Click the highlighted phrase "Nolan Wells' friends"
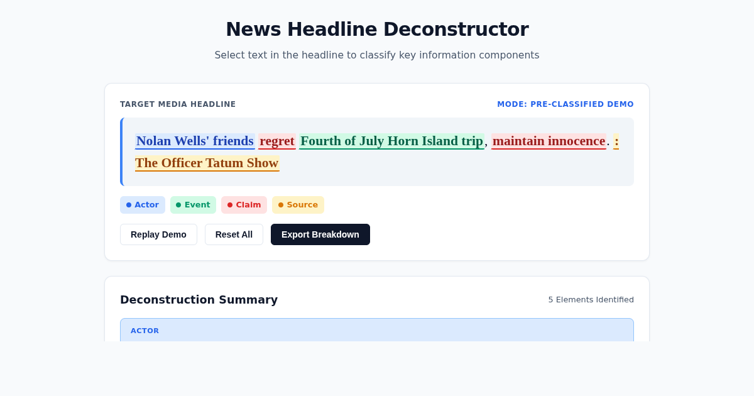The width and height of the screenshot is (754, 396). tap(195, 141)
